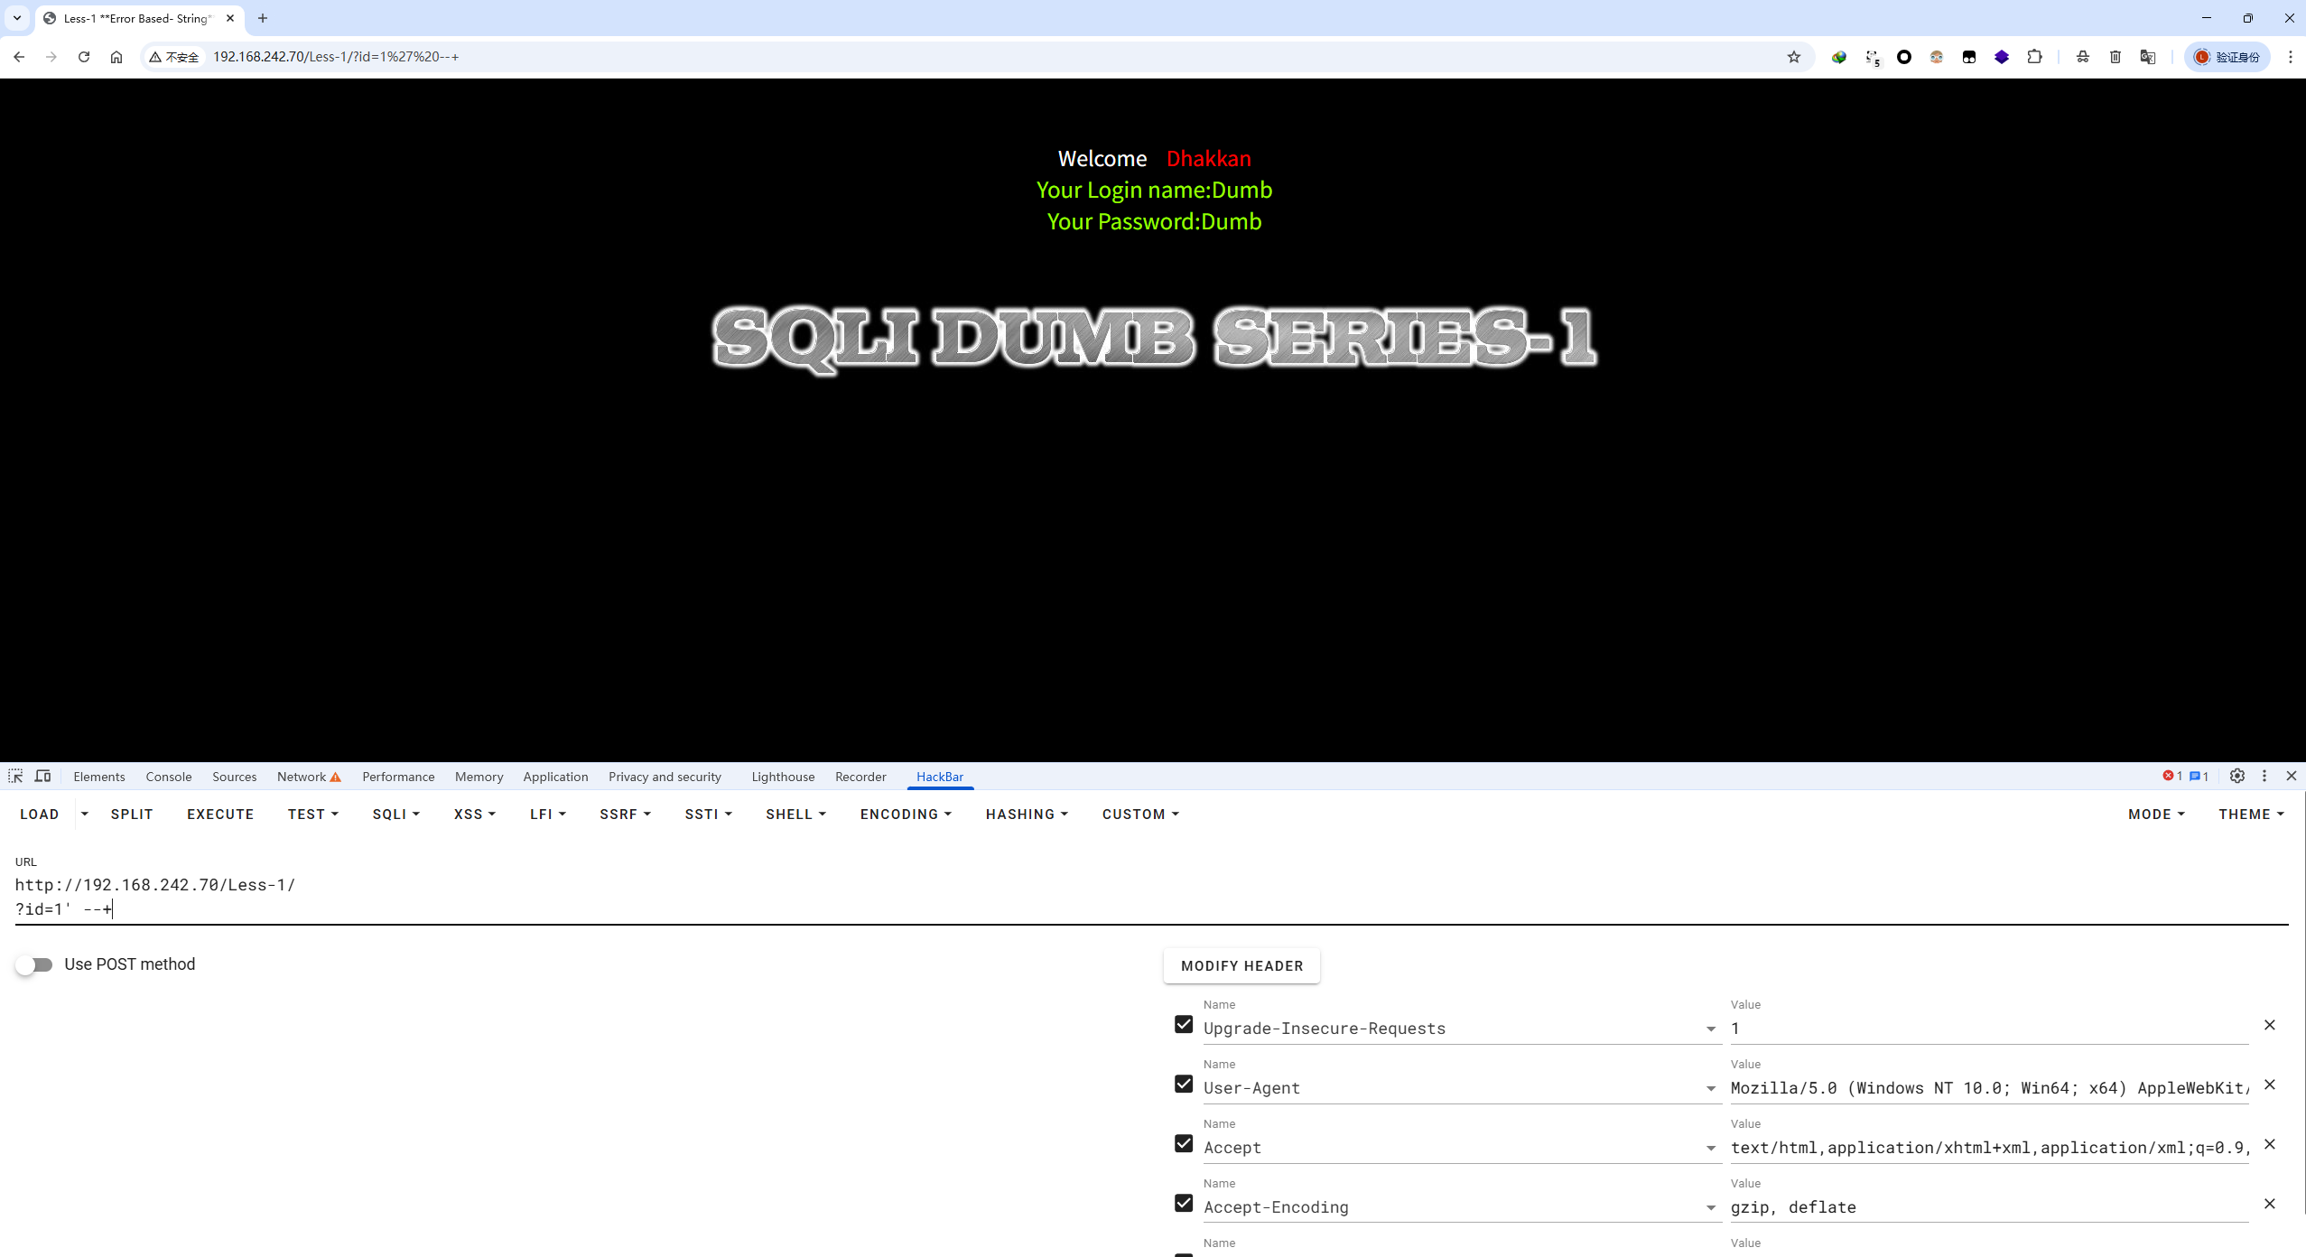Open the DevTools settings gear

pyautogui.click(x=2237, y=776)
